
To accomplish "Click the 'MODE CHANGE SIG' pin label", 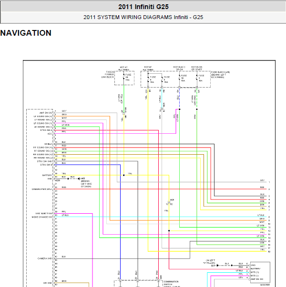I will click(42, 217).
